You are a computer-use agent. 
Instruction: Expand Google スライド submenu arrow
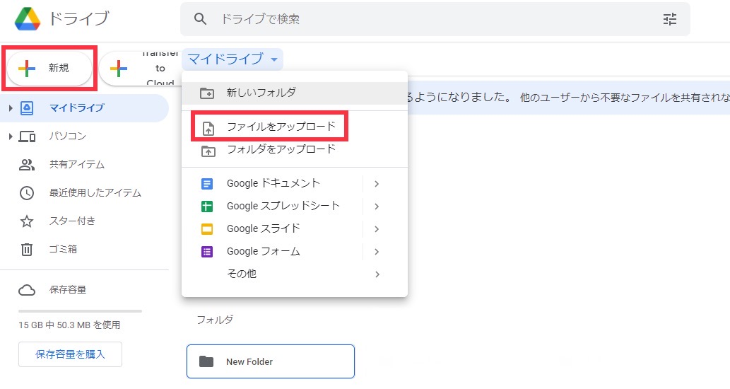tap(377, 229)
